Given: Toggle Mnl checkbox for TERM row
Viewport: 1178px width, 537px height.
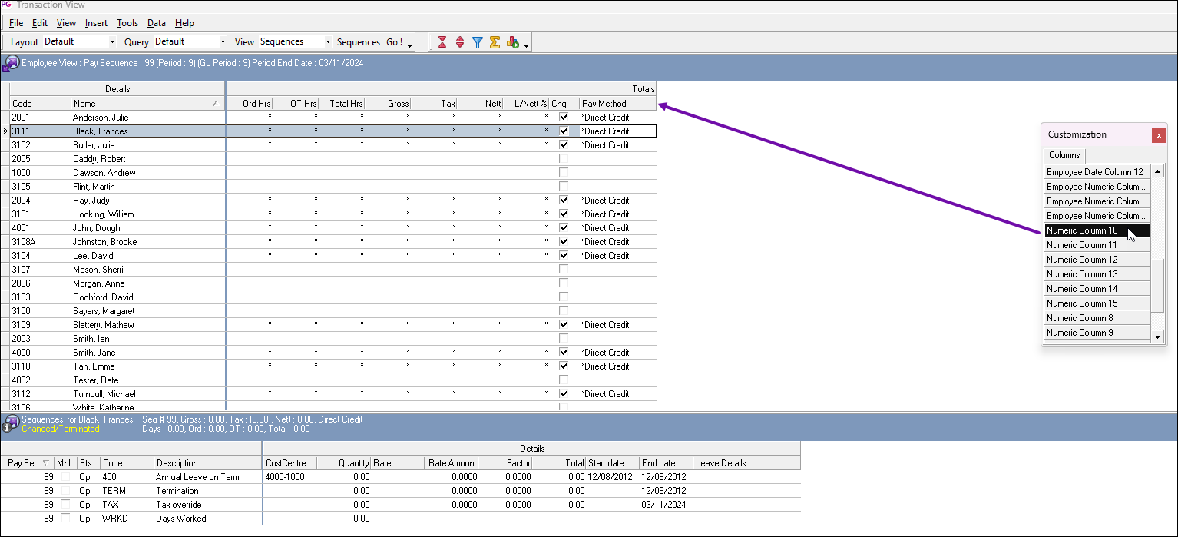Looking at the screenshot, I should point(65,491).
